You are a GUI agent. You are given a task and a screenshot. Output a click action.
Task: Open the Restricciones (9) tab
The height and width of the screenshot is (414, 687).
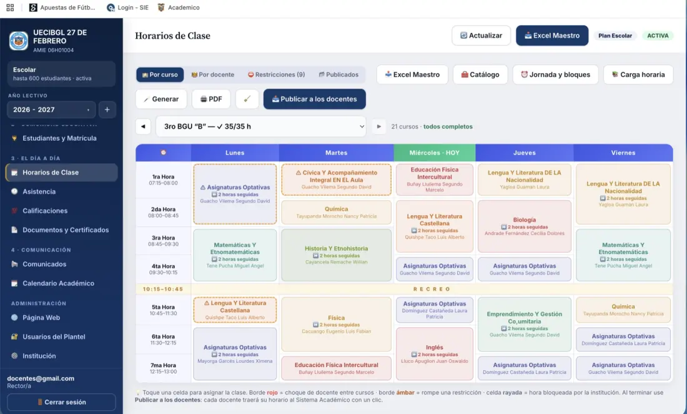276,74
